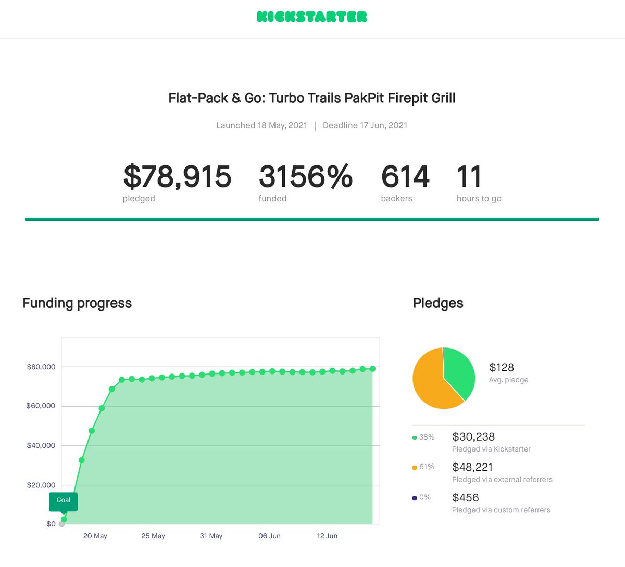Click the $40,000 y-axis label

coord(41,445)
